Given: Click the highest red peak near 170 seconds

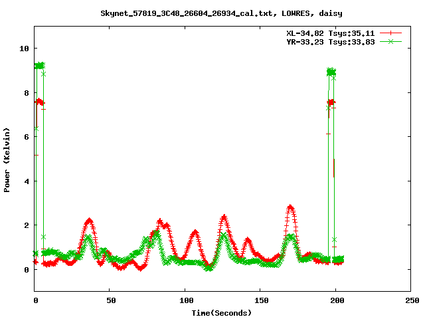Looking at the screenshot, I should [x=290, y=207].
